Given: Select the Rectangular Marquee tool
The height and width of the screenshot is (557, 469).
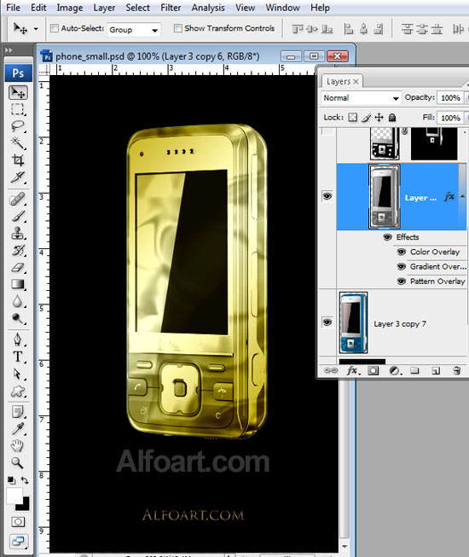Looking at the screenshot, I should 18,109.
